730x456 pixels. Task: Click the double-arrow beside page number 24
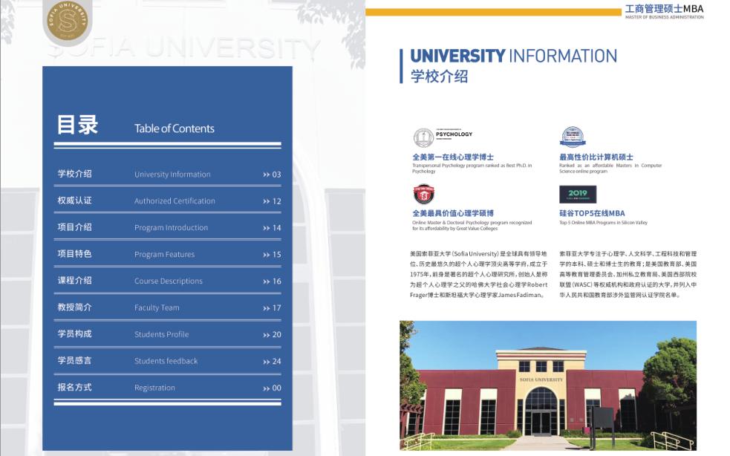click(x=267, y=362)
